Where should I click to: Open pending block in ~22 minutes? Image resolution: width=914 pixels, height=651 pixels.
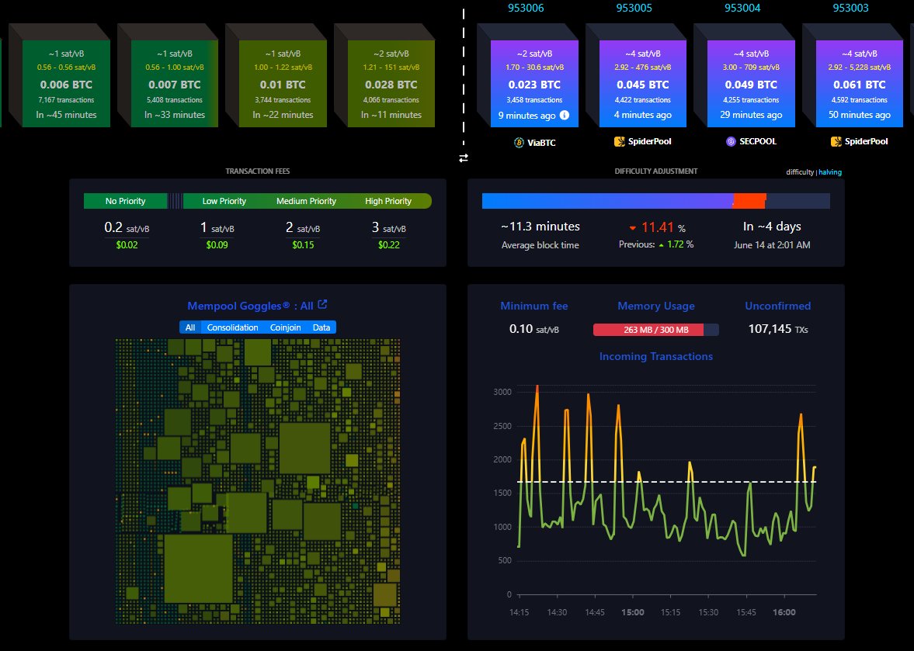tap(283, 84)
